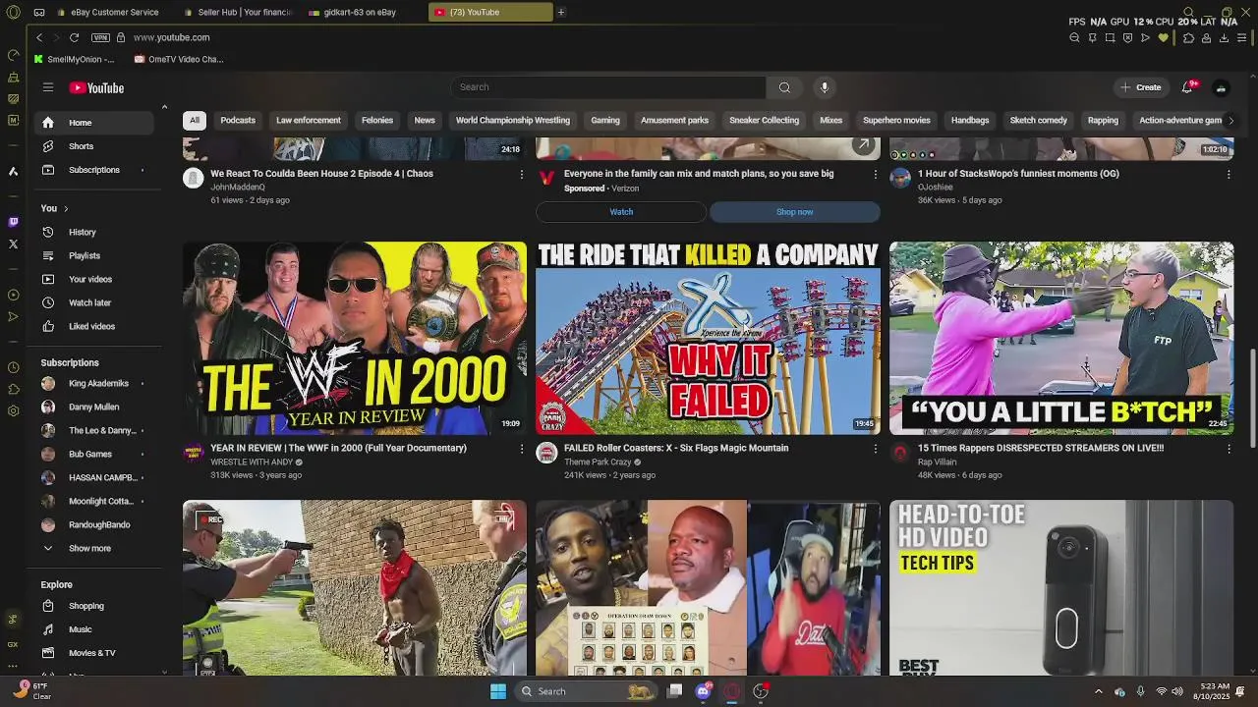Screen dimensions: 1258x707
Task: Click the Create button
Action: tap(1141, 87)
